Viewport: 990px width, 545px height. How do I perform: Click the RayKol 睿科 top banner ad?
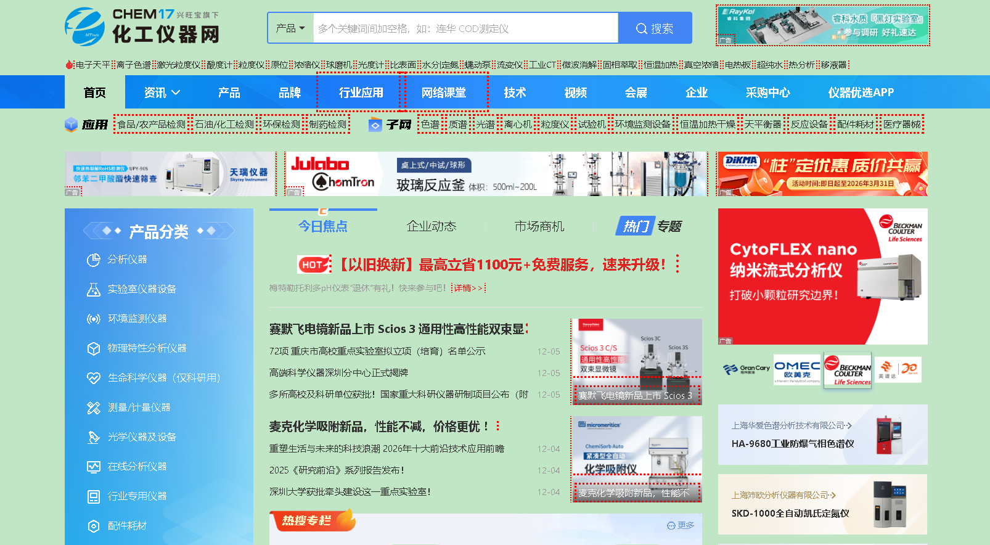(x=823, y=25)
